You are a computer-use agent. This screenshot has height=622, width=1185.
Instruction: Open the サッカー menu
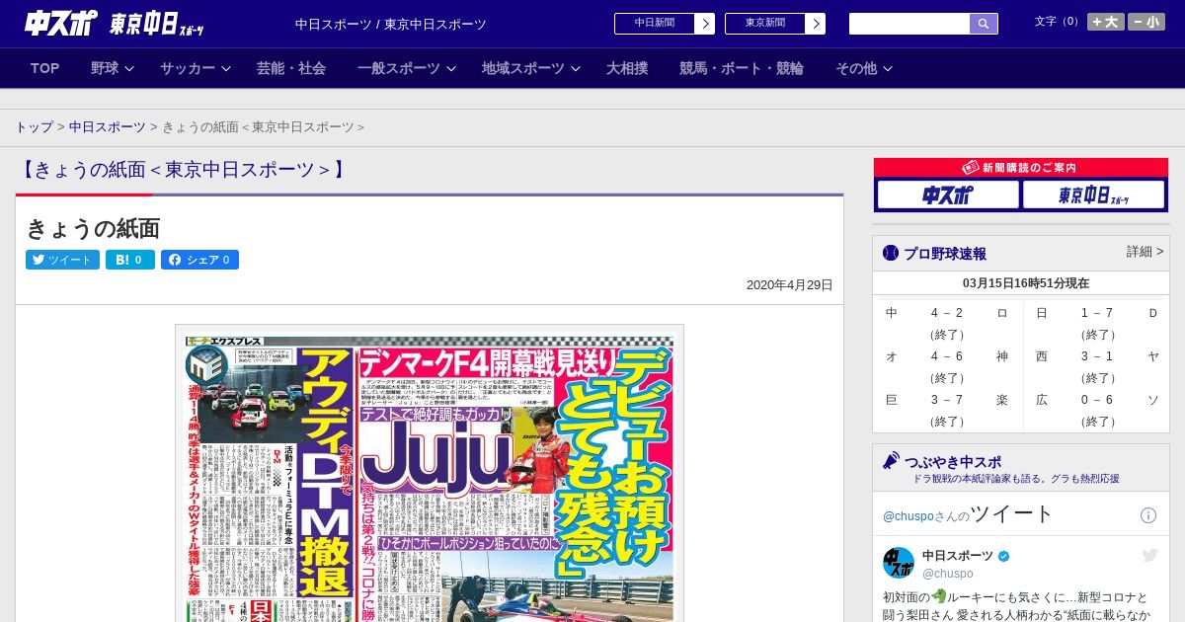click(x=188, y=68)
